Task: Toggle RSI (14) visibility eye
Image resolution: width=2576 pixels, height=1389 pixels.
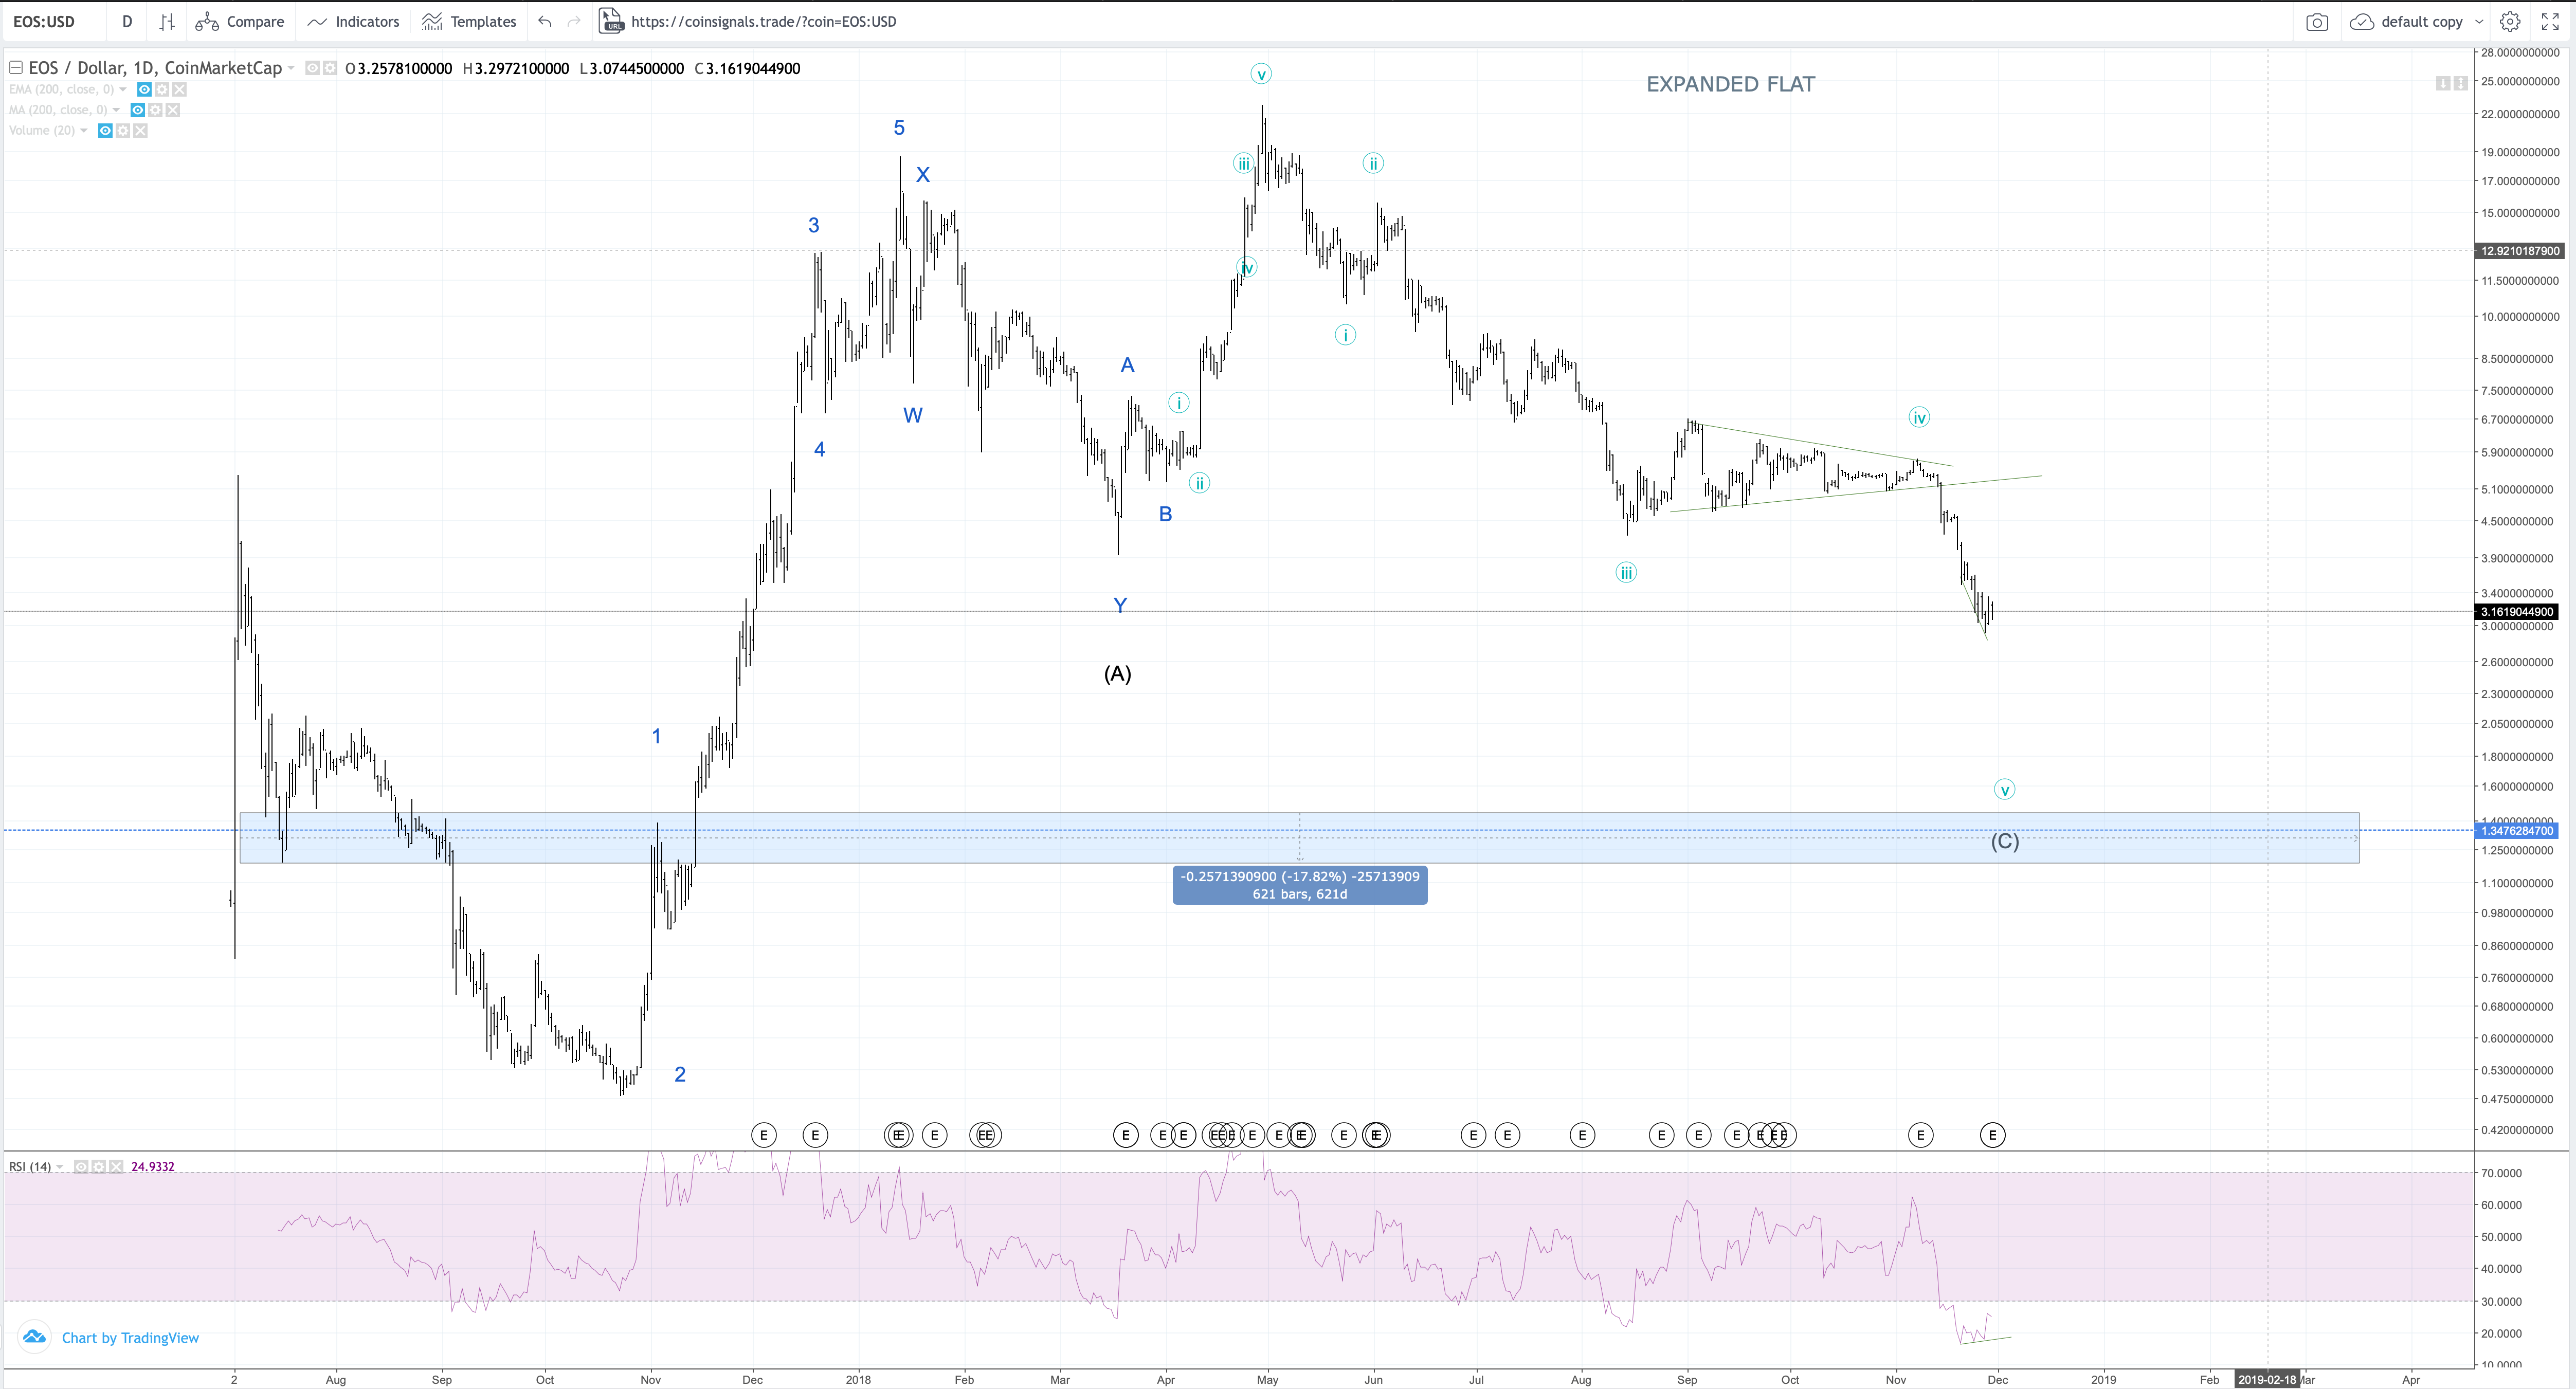Action: tap(81, 1166)
